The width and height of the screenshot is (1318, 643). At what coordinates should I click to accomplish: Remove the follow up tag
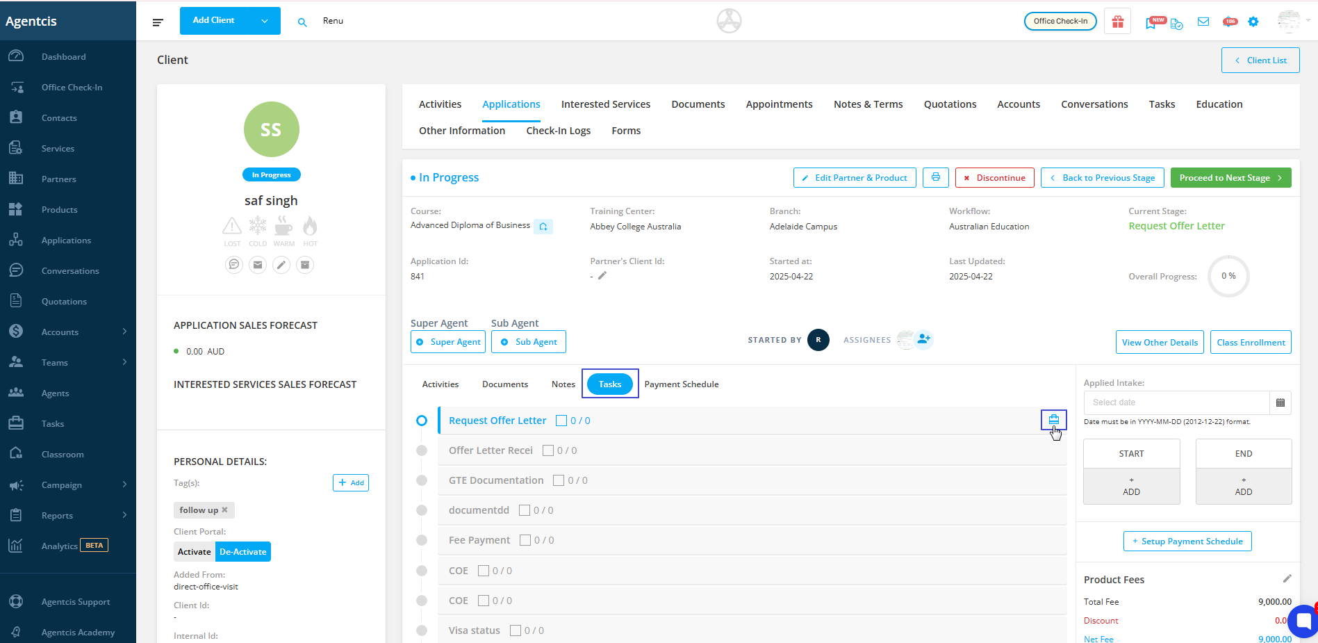coord(224,510)
